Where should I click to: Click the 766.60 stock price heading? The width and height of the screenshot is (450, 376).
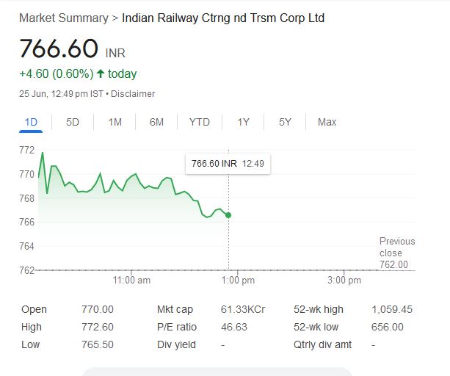click(59, 48)
